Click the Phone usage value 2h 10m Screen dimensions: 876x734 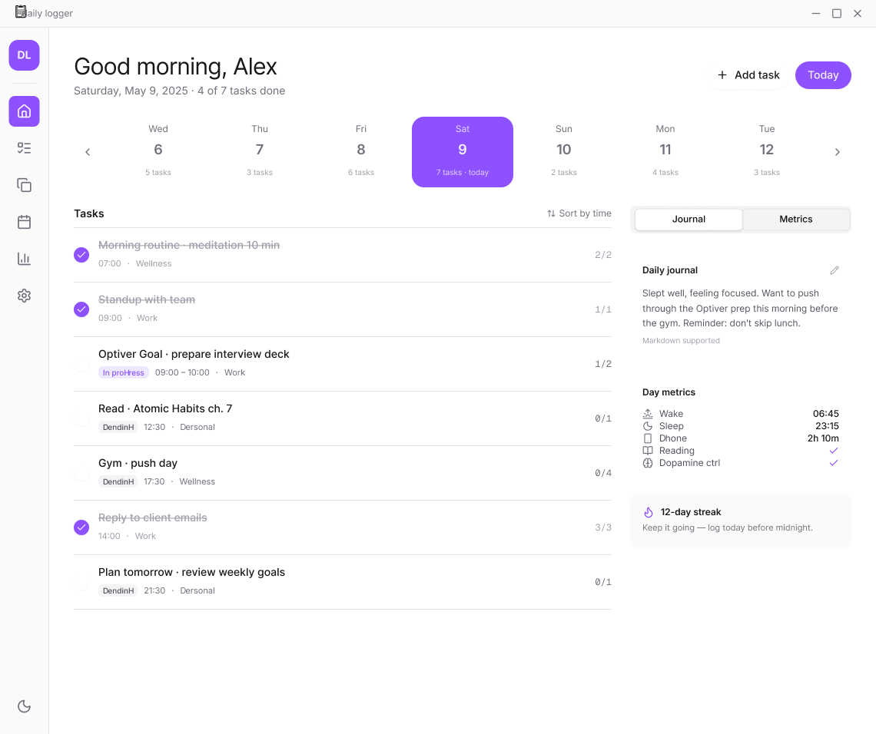(823, 438)
